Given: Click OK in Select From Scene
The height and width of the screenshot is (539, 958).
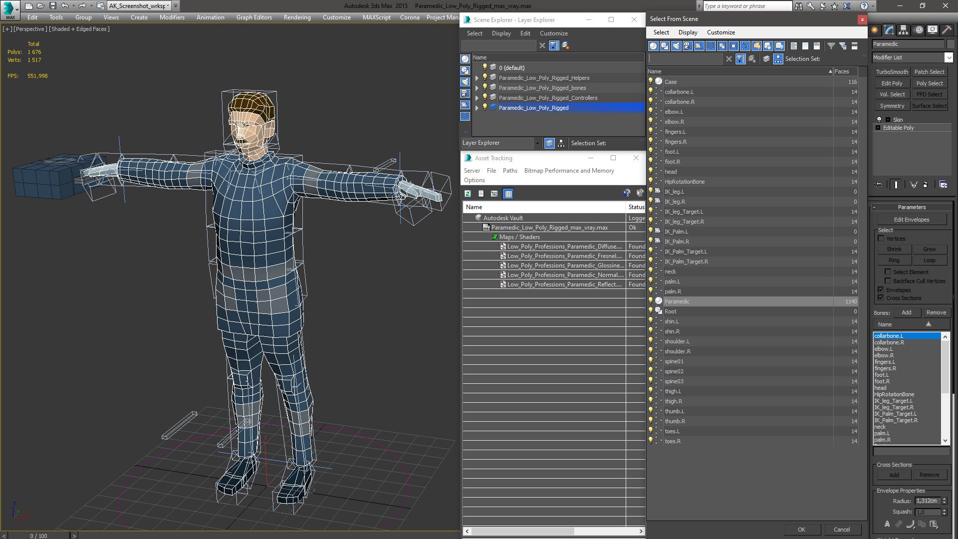Looking at the screenshot, I should [x=801, y=530].
